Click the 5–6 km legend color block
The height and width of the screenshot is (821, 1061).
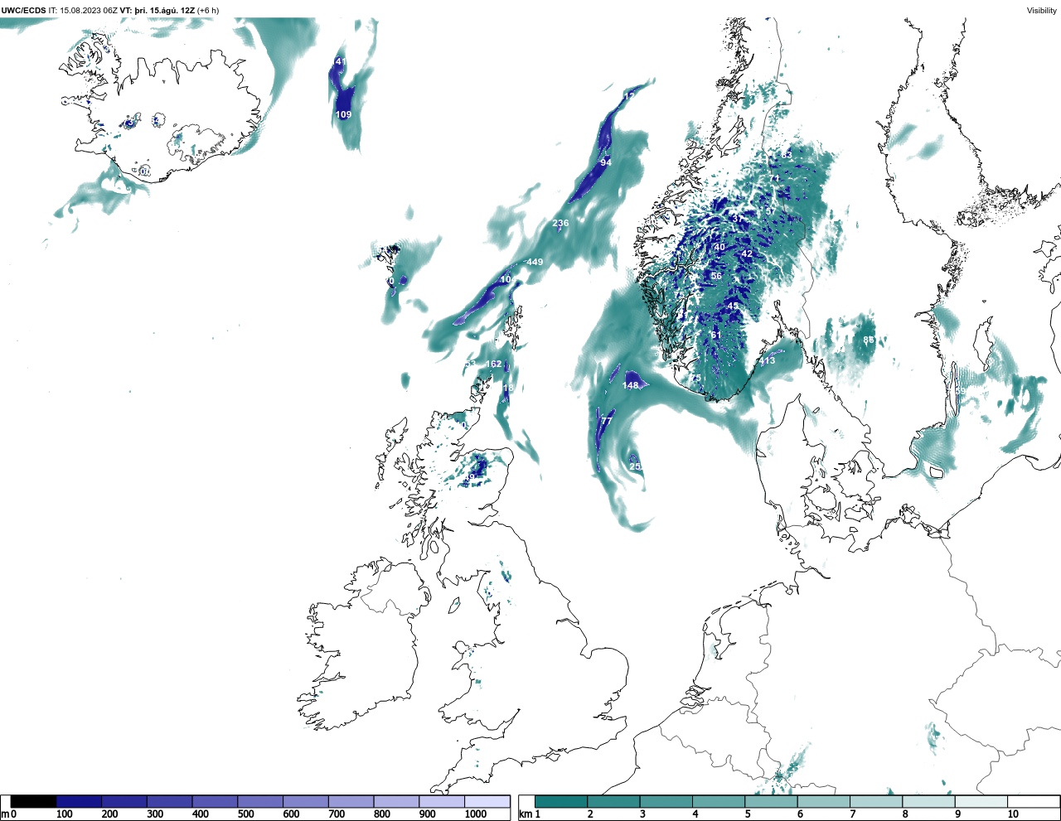(x=771, y=801)
